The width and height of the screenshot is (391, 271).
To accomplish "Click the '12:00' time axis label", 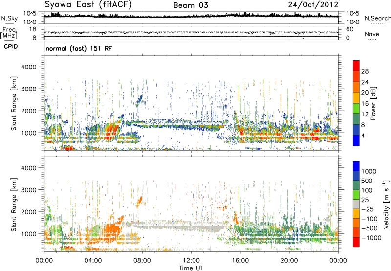I will tap(191, 261).
